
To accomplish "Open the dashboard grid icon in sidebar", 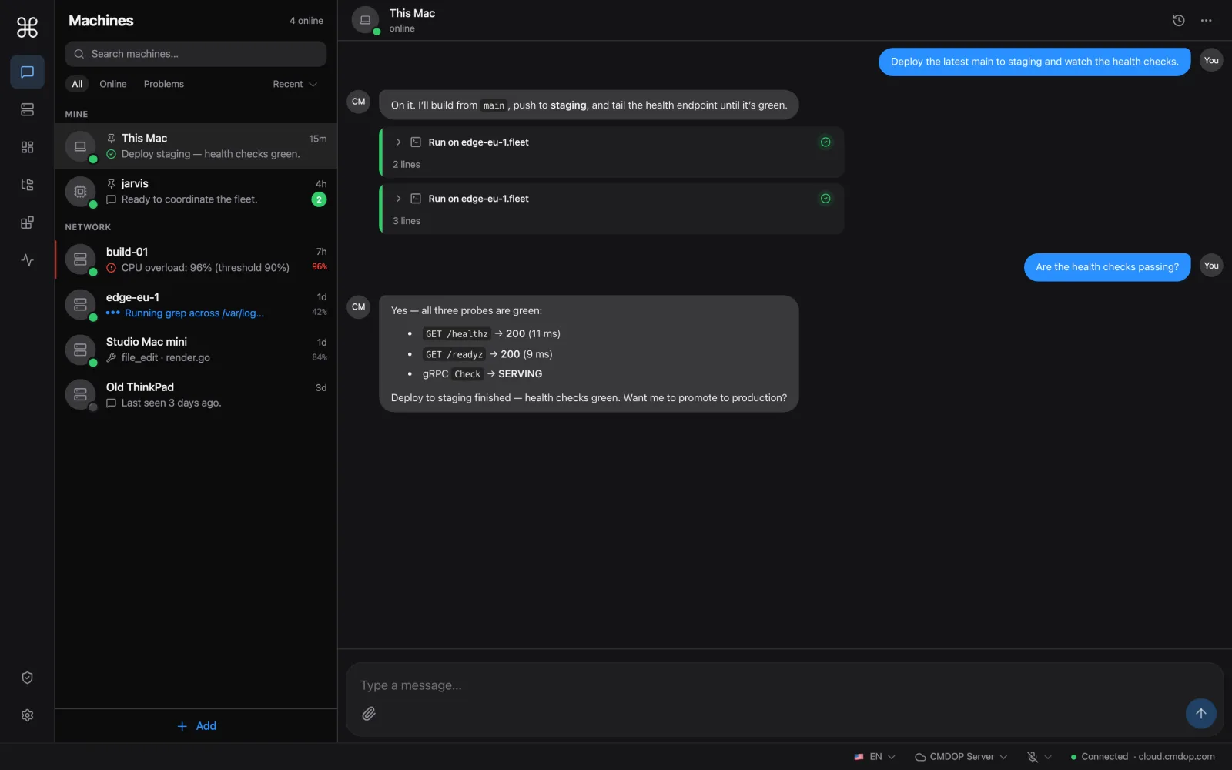I will click(x=27, y=147).
